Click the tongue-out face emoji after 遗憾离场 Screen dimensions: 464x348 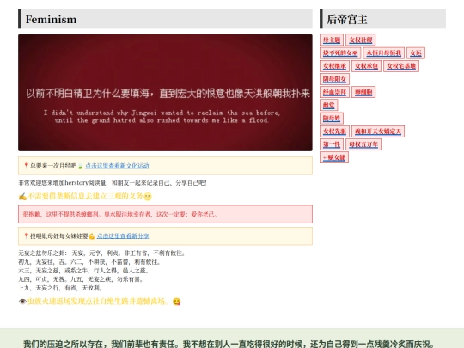click(x=177, y=302)
